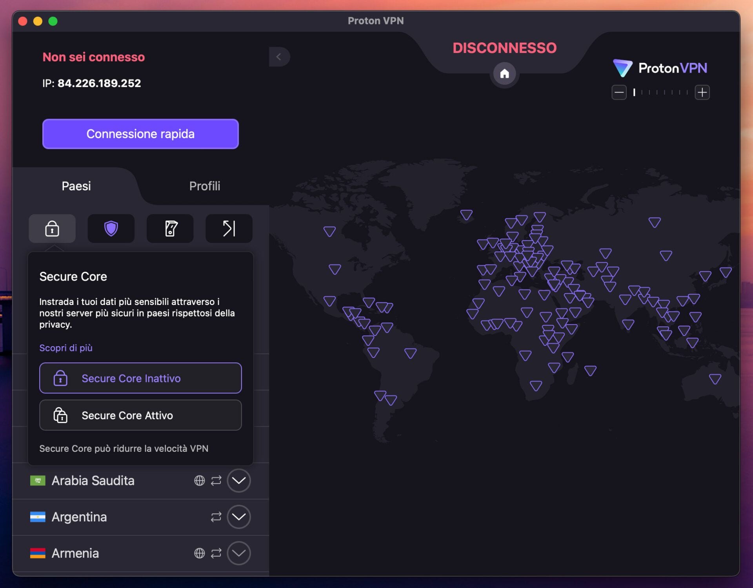Open the Port Forwarding arrow icon

229,228
